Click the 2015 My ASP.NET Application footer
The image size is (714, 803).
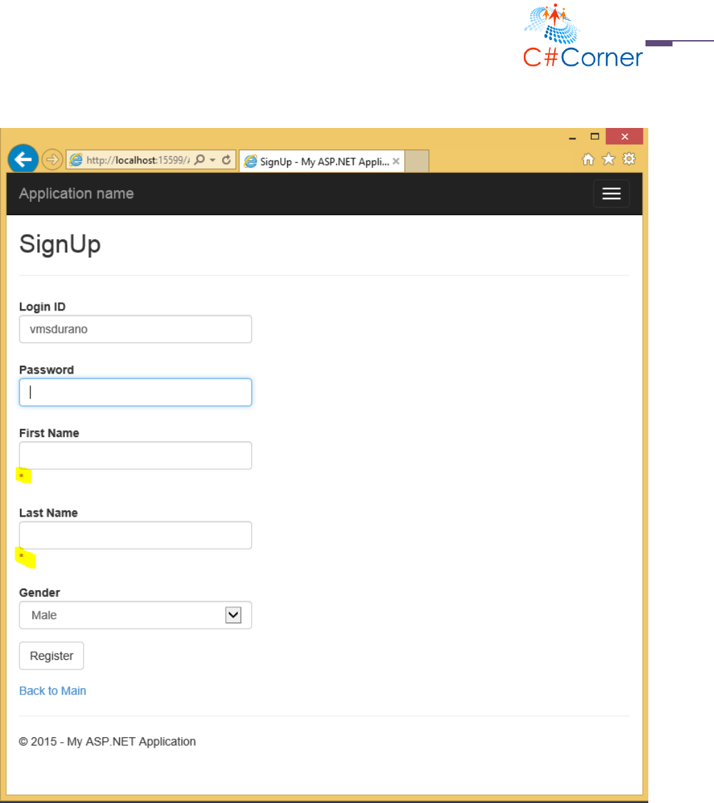click(x=107, y=741)
